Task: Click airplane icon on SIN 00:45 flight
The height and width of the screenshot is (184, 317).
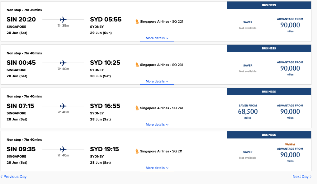Action: (63, 63)
